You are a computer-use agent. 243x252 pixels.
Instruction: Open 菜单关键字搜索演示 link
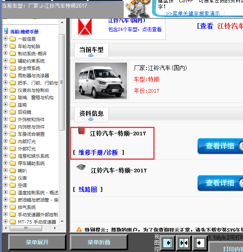coord(193,14)
